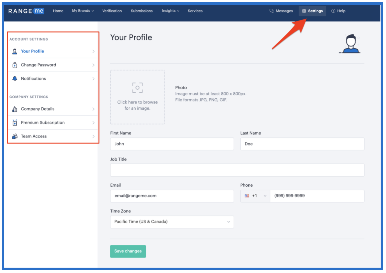Click the 'Email' field label
This screenshot has width=386, height=273.
(116, 185)
